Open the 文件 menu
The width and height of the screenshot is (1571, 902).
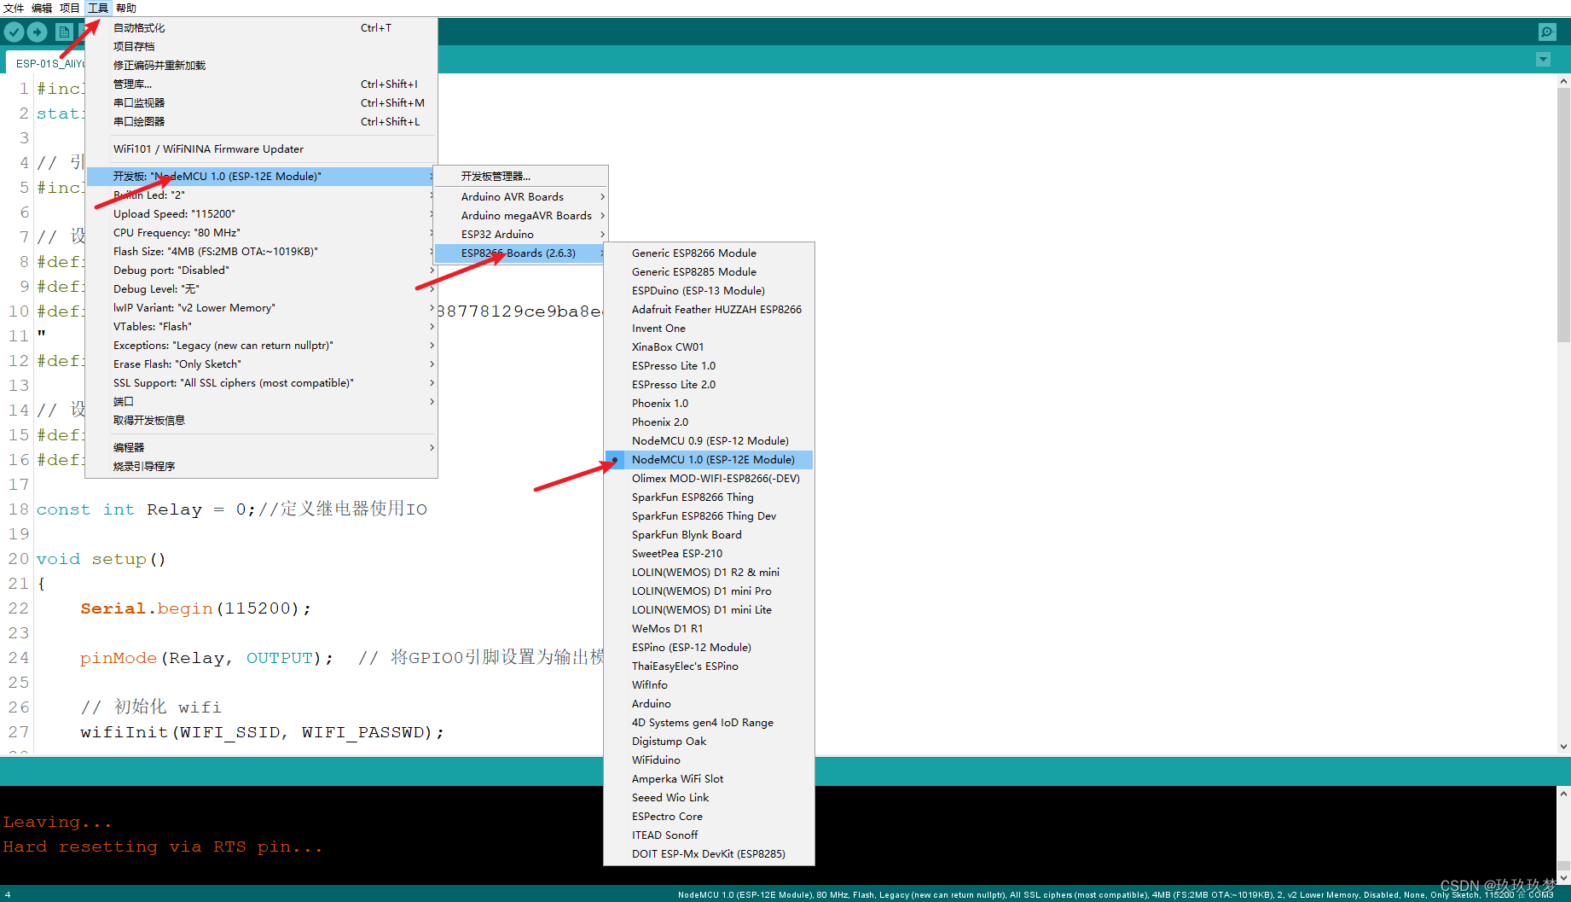[14, 8]
